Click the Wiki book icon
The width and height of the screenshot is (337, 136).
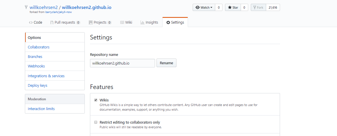tap(122, 22)
